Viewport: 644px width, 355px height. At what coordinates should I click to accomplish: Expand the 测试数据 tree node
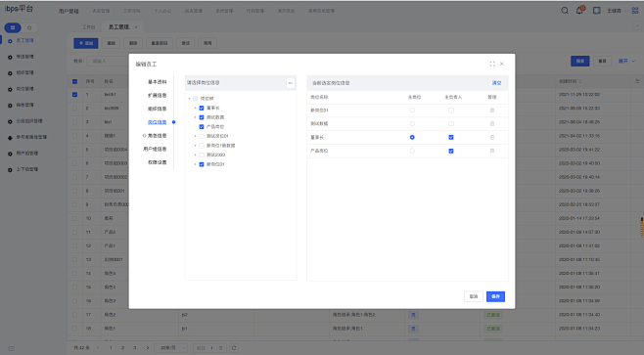pos(195,117)
